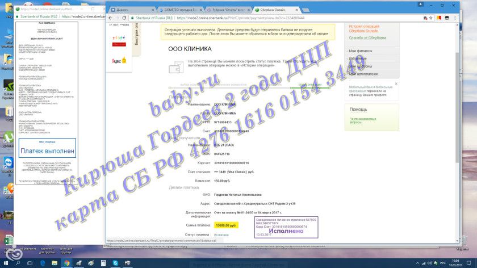Viewport: 477px width, 268px height.
Task: Click the payment document icon under ООО КЛИНИКА
Action: [176, 67]
